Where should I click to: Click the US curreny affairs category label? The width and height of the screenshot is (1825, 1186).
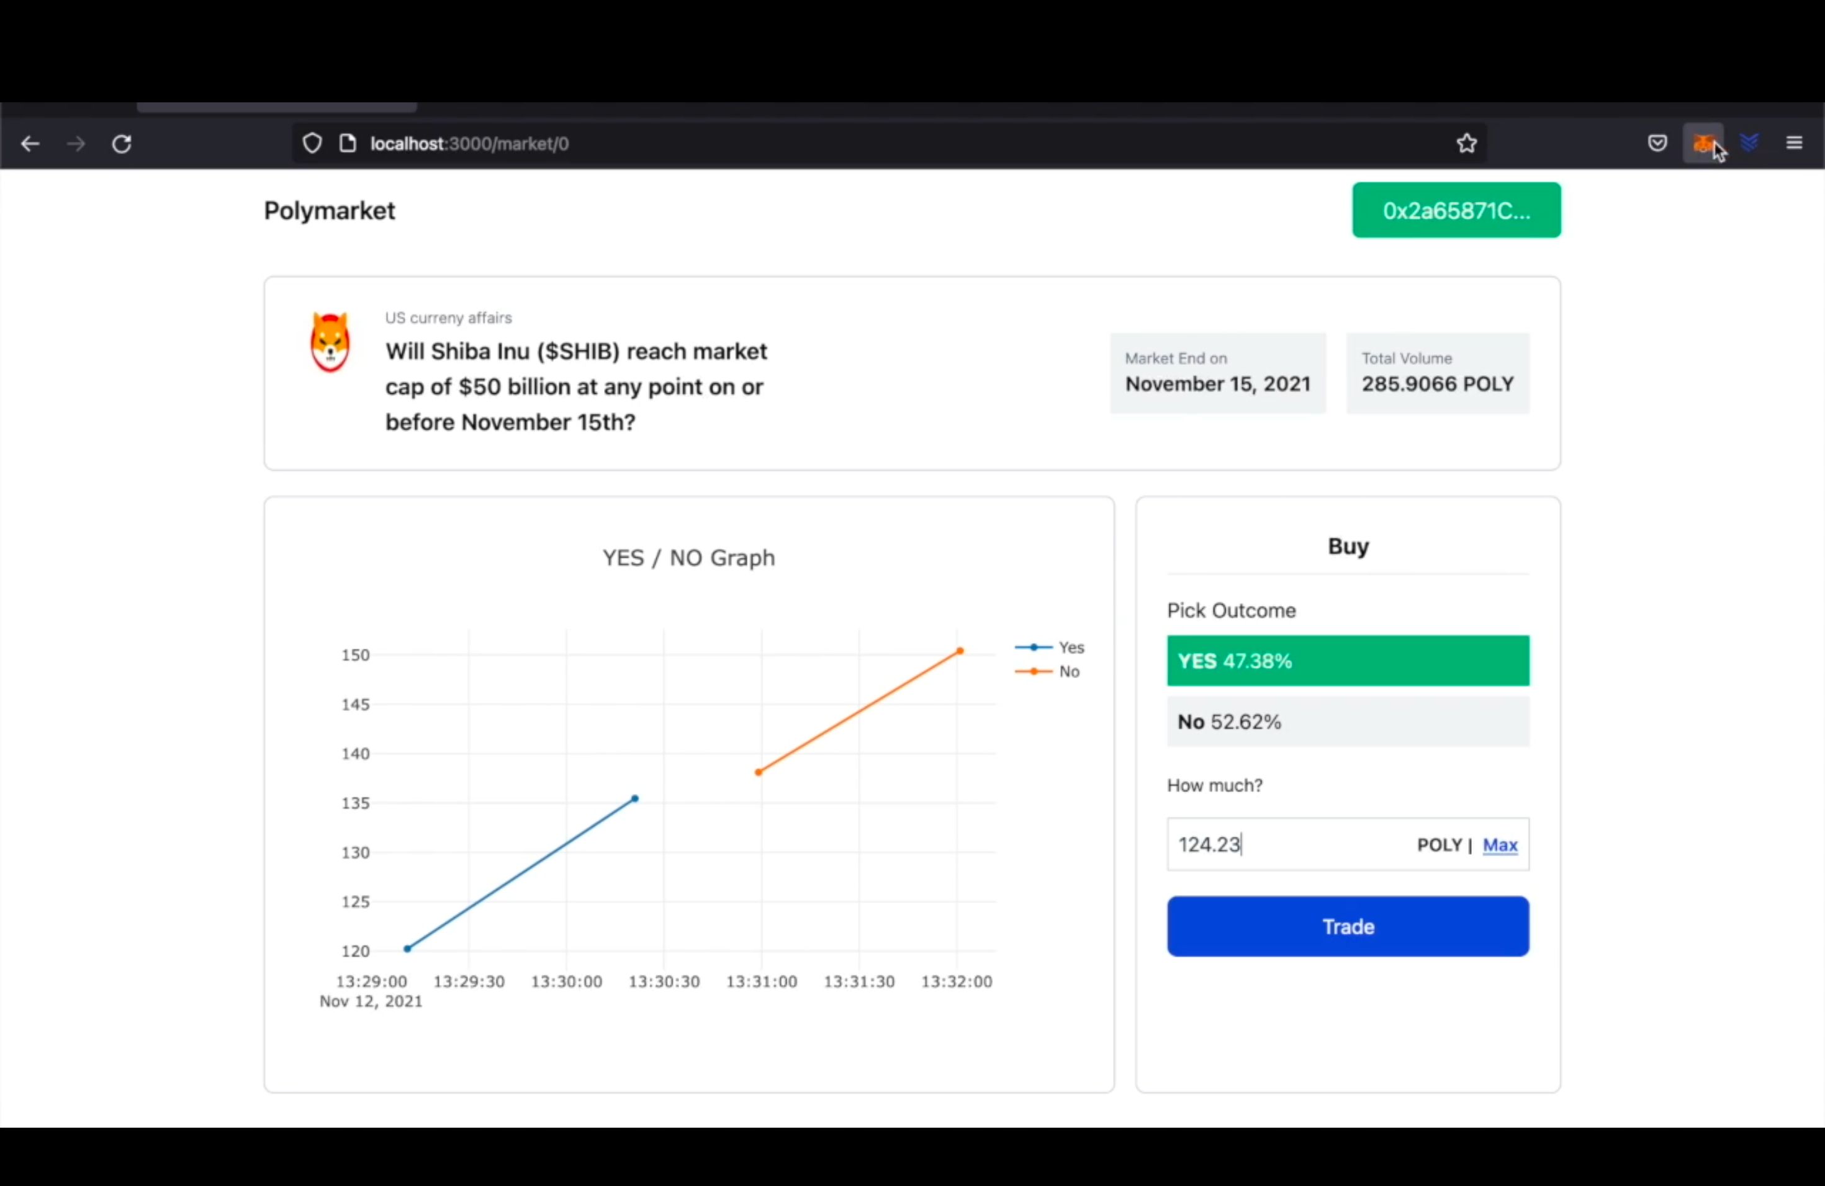click(x=449, y=318)
